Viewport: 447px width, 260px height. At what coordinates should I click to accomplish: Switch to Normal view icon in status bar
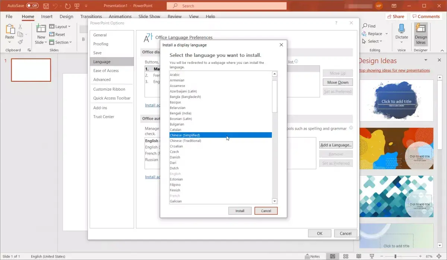[x=333, y=256]
